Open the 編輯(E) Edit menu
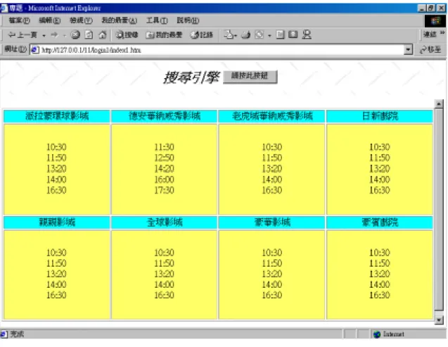448x347 pixels. [x=50, y=20]
